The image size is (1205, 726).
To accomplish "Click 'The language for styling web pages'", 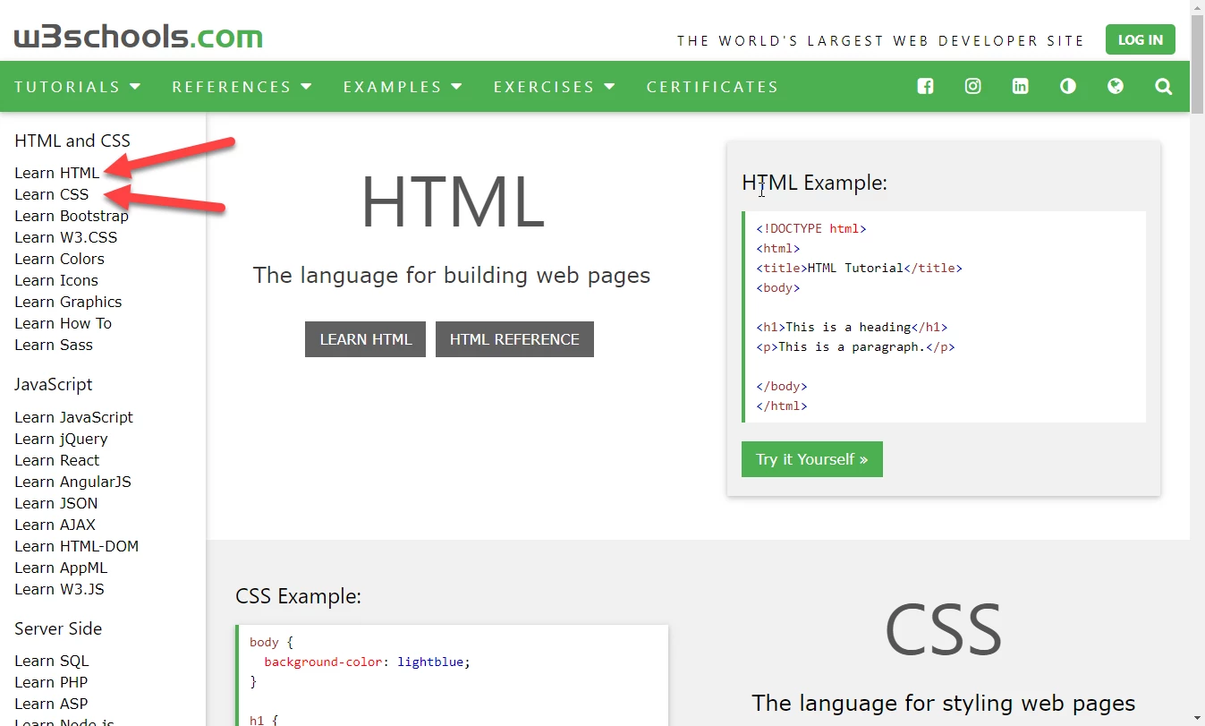I will click(944, 703).
